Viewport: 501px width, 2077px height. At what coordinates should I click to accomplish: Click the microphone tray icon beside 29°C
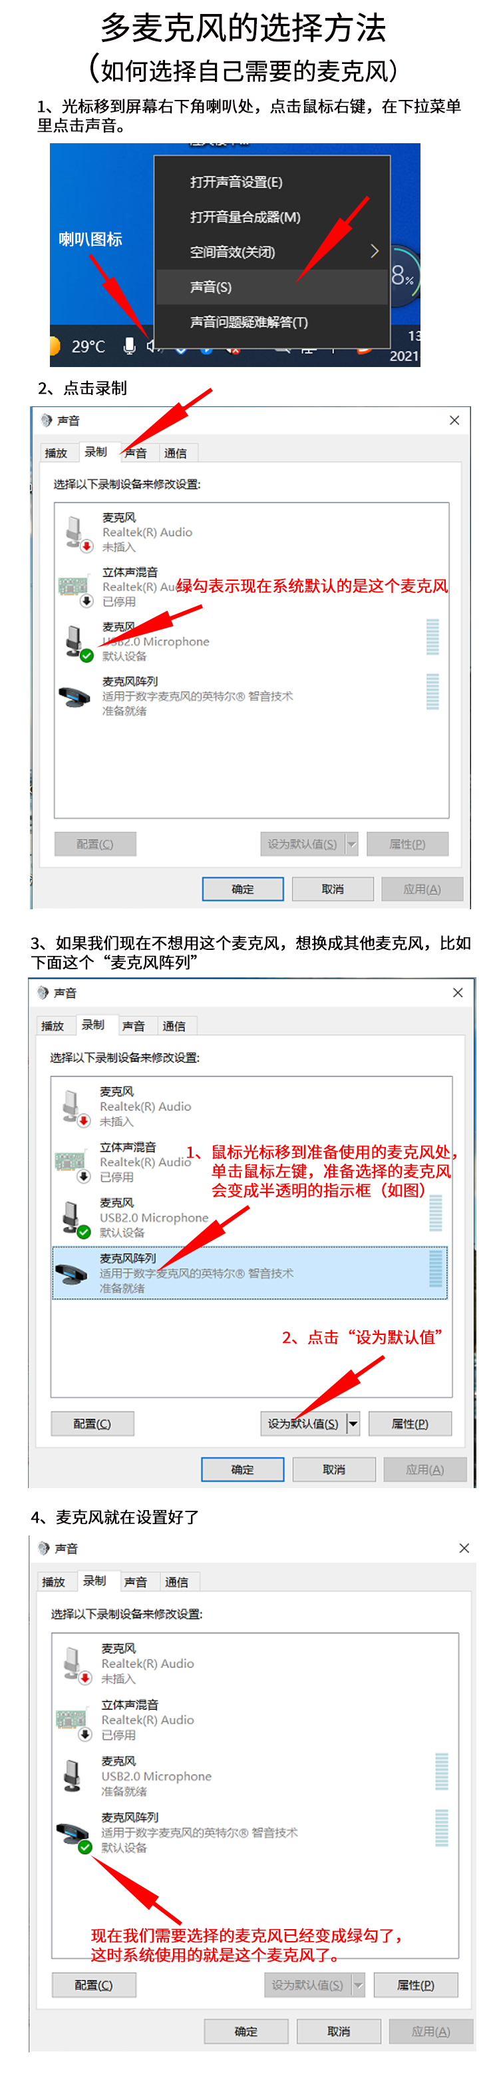pyautogui.click(x=129, y=346)
